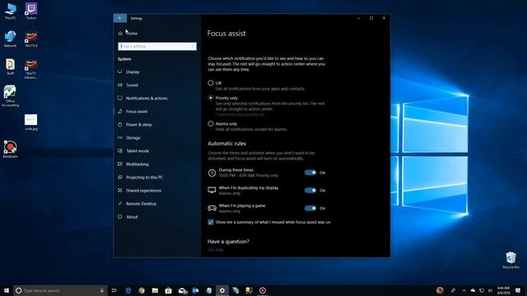Select the Recycle Bin desktop icon
The image size is (527, 296).
click(511, 260)
